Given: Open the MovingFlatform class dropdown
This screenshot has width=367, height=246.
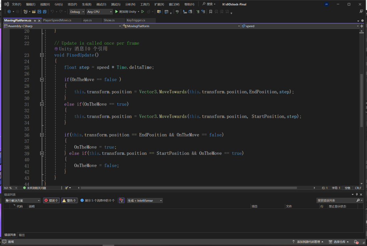Looking at the screenshot, I should 181,26.
